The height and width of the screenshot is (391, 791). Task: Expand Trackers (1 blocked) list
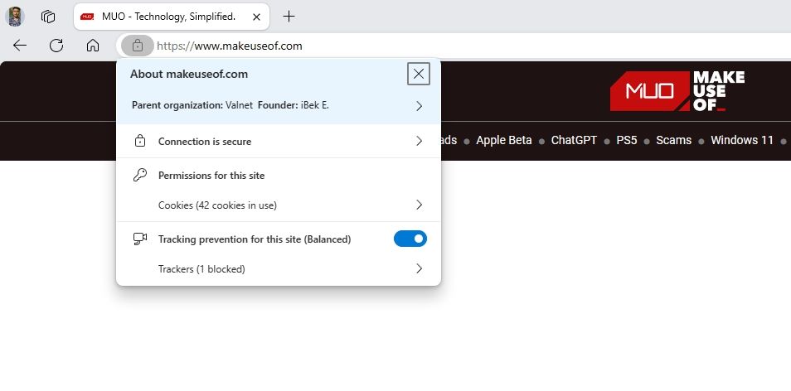coord(419,268)
